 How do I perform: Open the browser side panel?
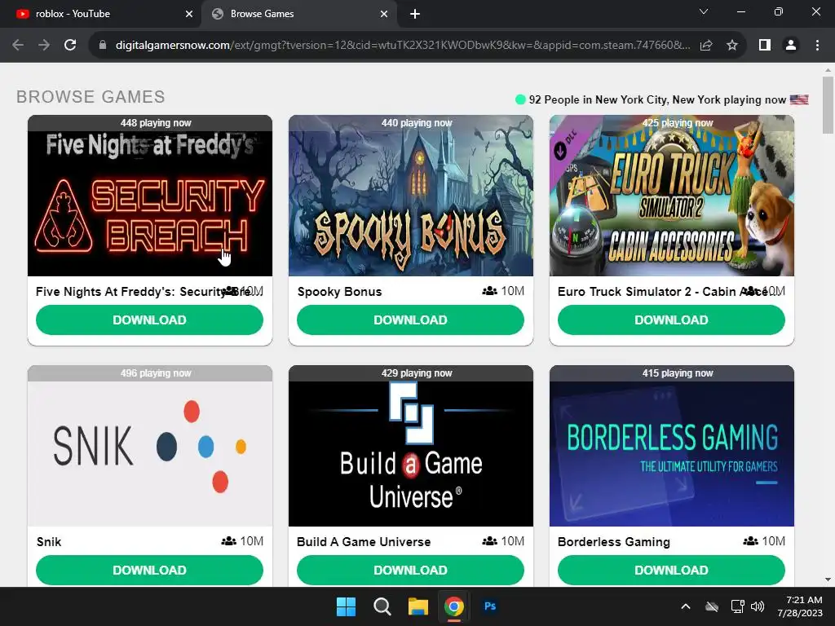(x=765, y=46)
